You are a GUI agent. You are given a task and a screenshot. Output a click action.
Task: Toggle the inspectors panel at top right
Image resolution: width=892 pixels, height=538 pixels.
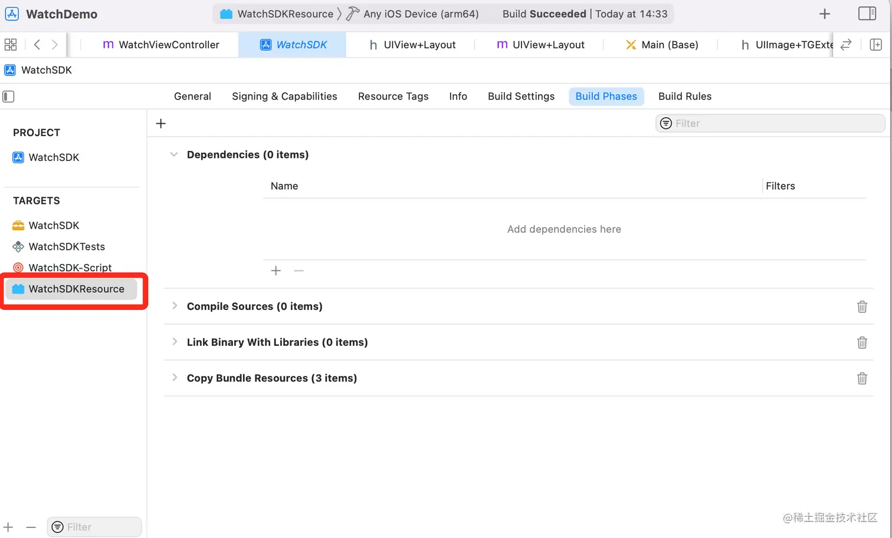(867, 14)
